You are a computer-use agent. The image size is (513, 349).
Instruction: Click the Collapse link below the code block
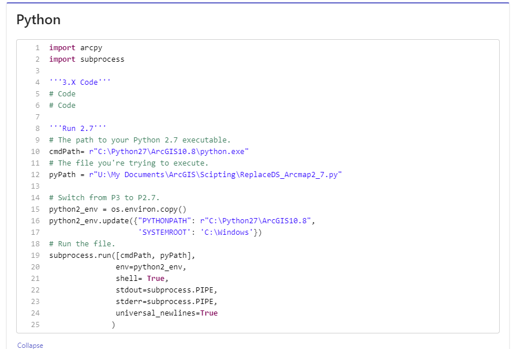click(x=29, y=345)
